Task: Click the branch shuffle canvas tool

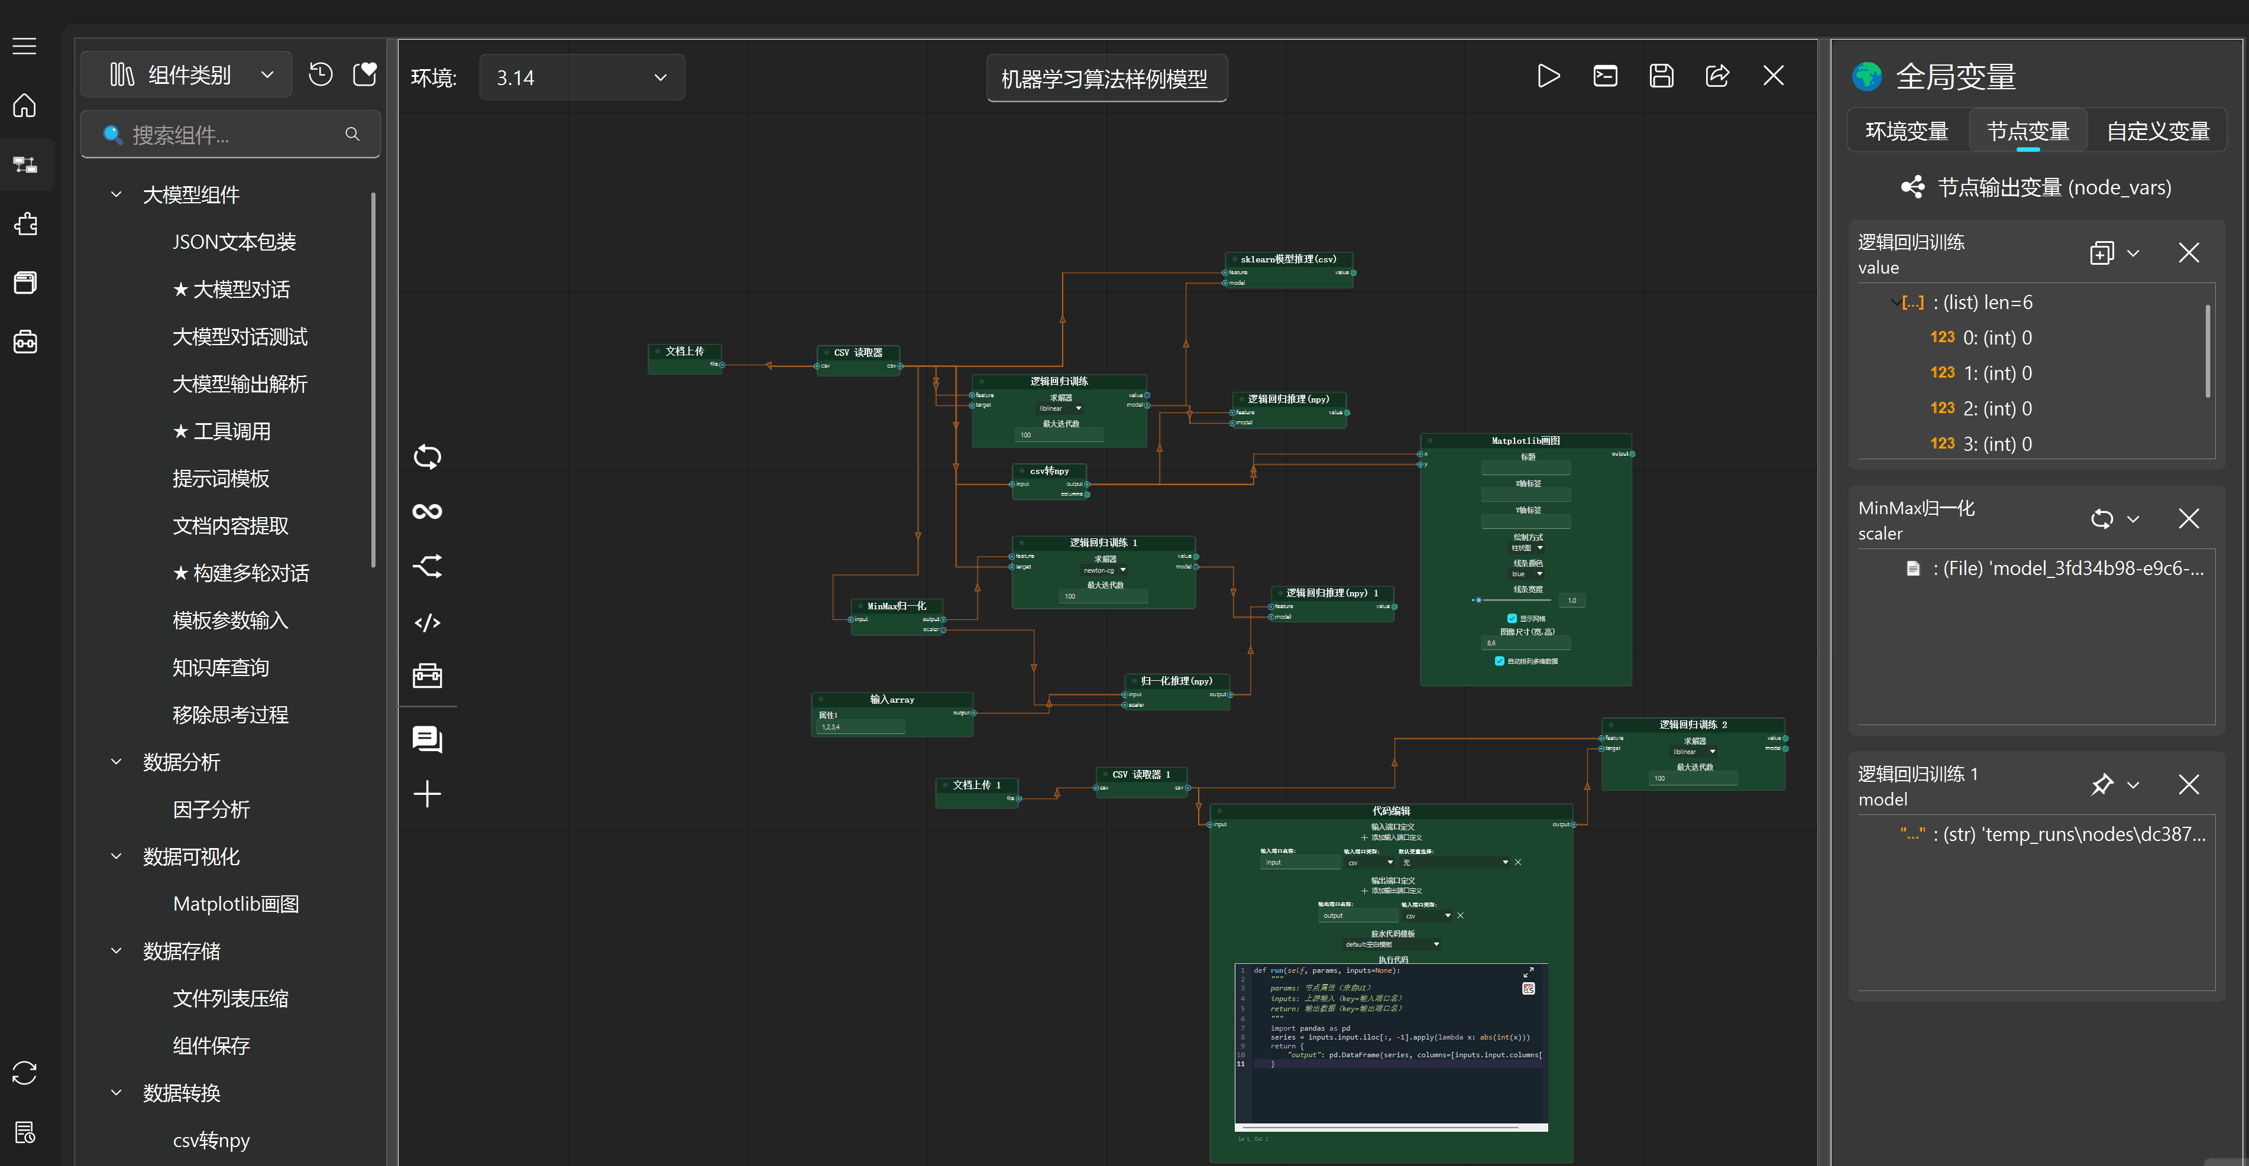Action: coord(427,566)
